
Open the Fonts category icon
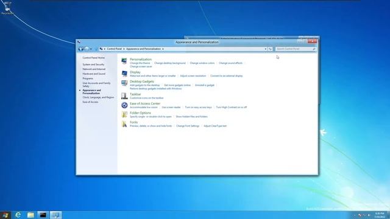pos(124,123)
